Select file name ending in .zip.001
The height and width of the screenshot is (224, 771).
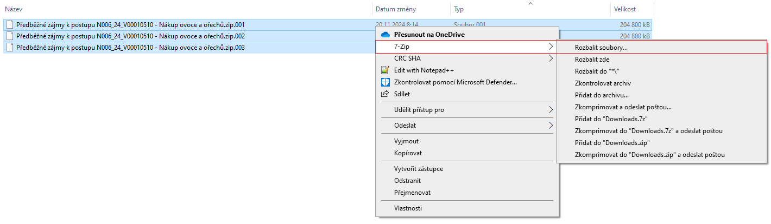coord(131,25)
